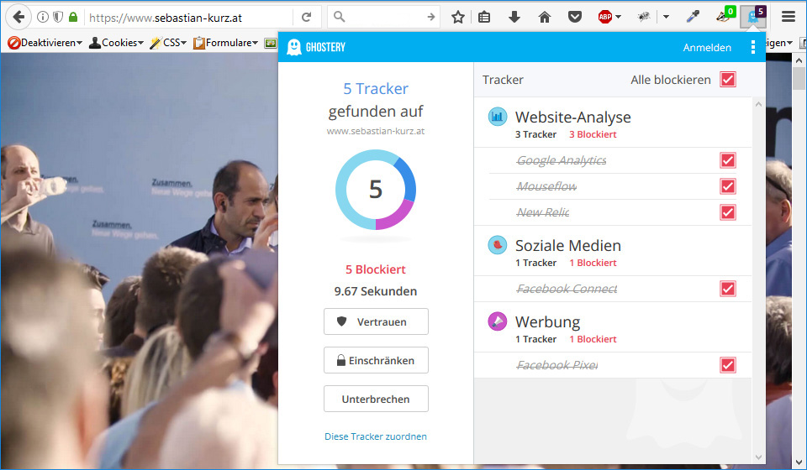Click the search magnifier icon
The height and width of the screenshot is (470, 807).
[x=339, y=17]
